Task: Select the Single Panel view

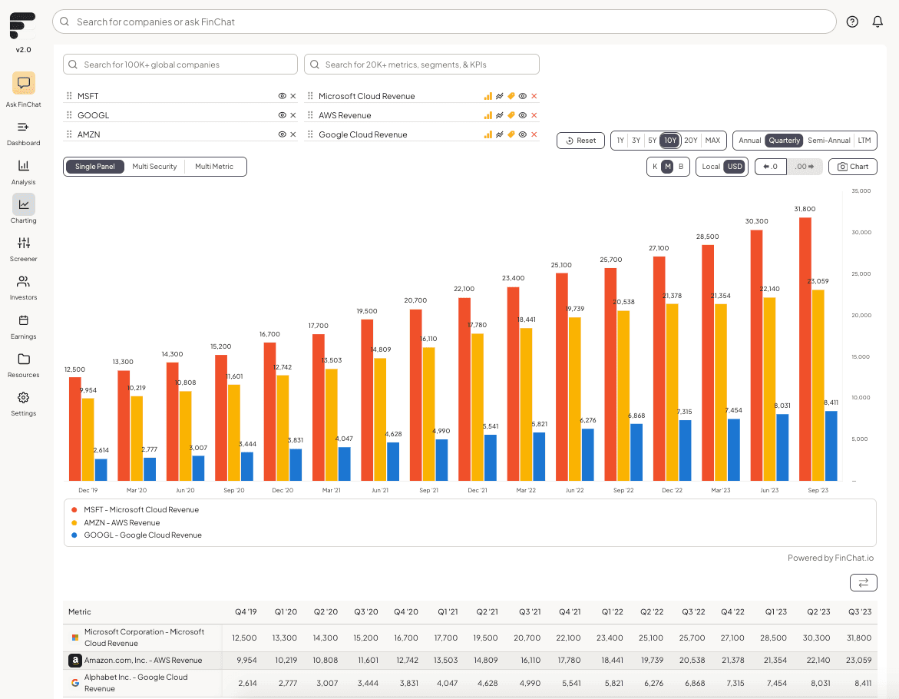Action: (95, 167)
